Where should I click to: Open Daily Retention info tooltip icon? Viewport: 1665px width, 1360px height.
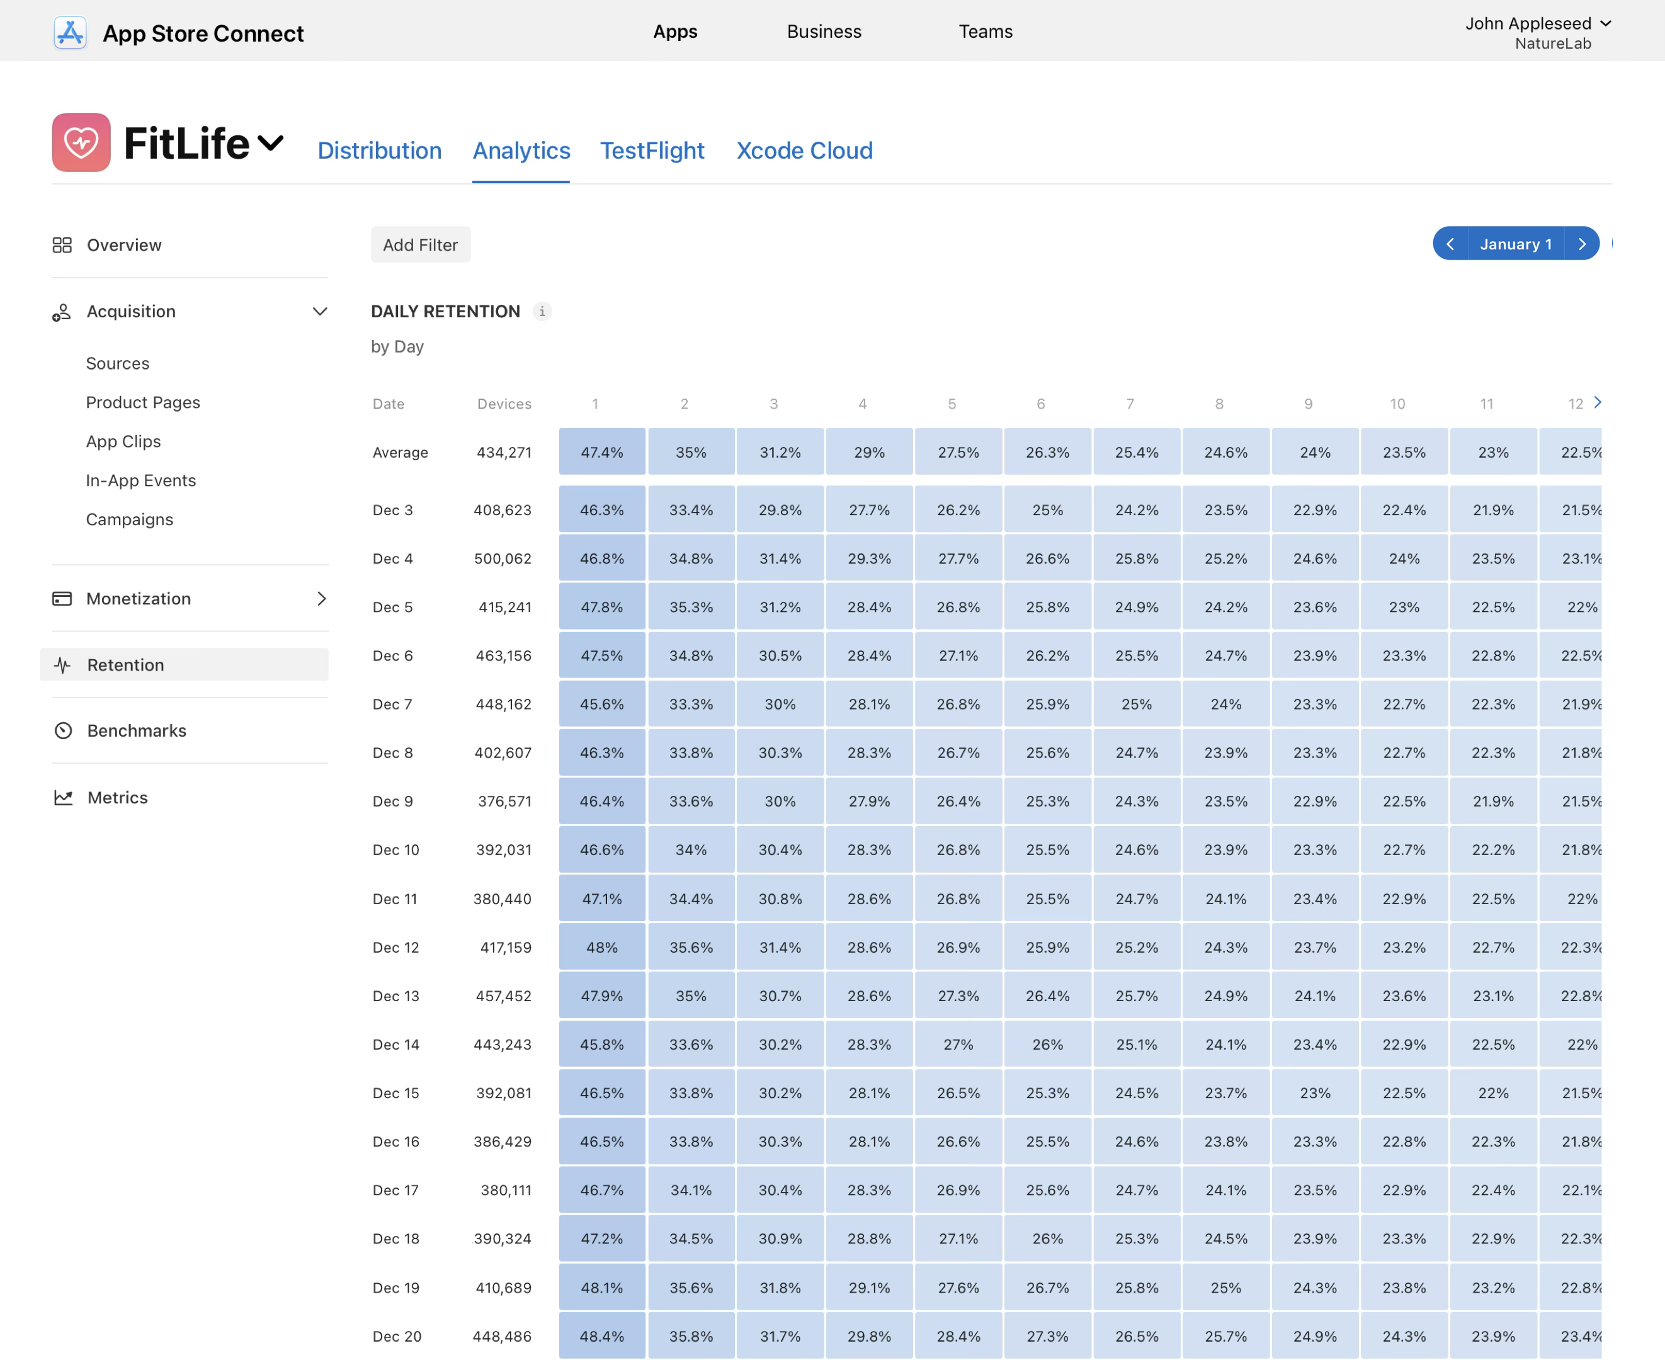tap(542, 312)
